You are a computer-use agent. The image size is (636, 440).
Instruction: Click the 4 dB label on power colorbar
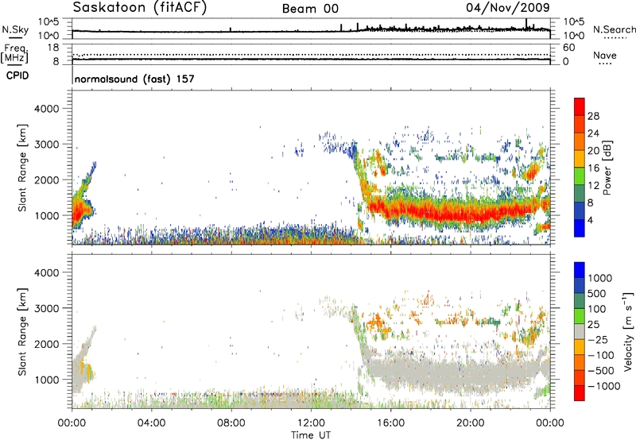[x=590, y=220]
